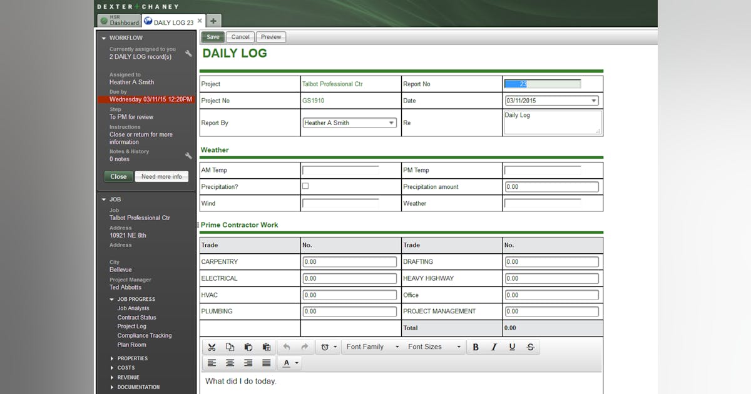
Task: Open the Plan Room link
Action: (x=131, y=345)
